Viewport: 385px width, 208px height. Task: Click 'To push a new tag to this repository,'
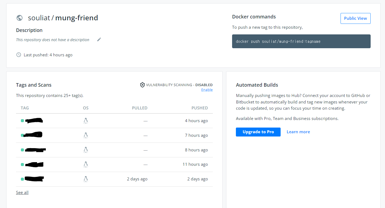(267, 27)
